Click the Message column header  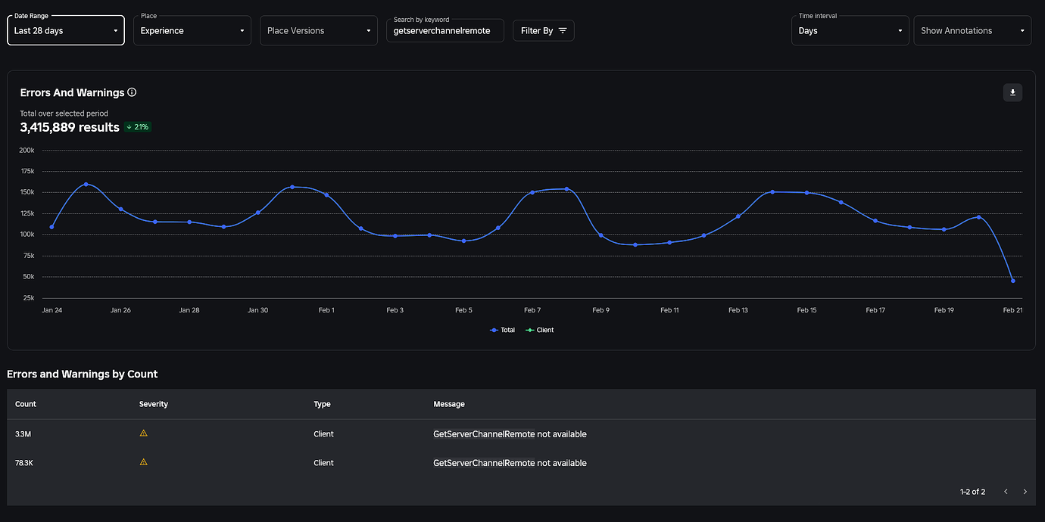pos(449,404)
